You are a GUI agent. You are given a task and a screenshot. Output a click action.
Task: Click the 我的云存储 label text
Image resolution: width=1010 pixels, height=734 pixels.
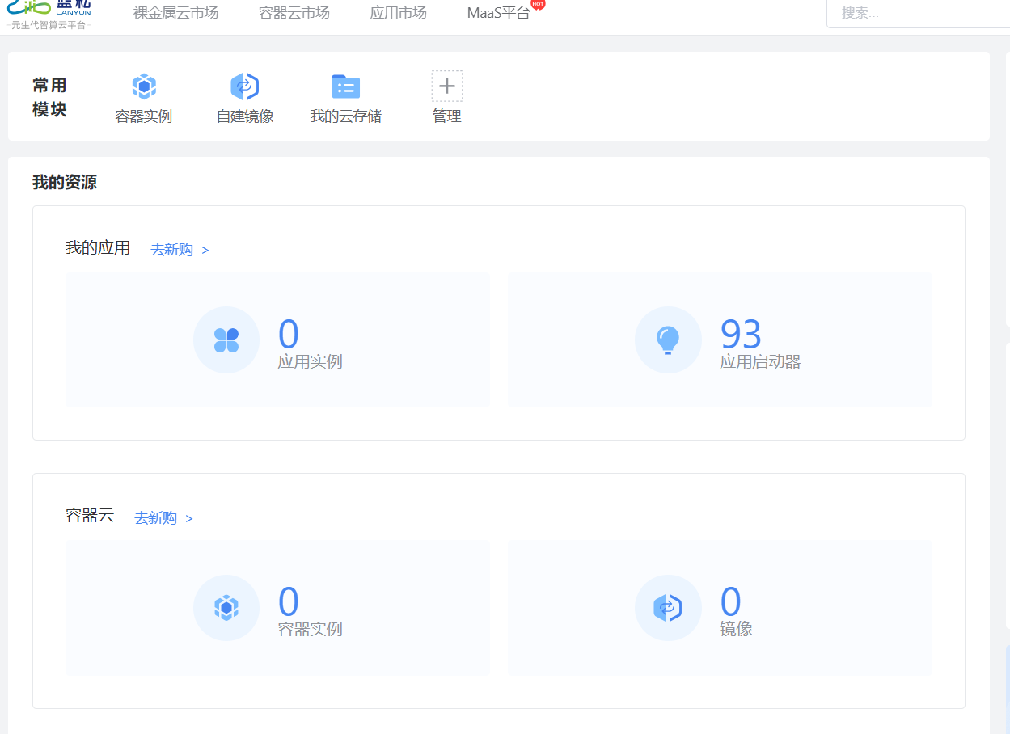coord(346,116)
